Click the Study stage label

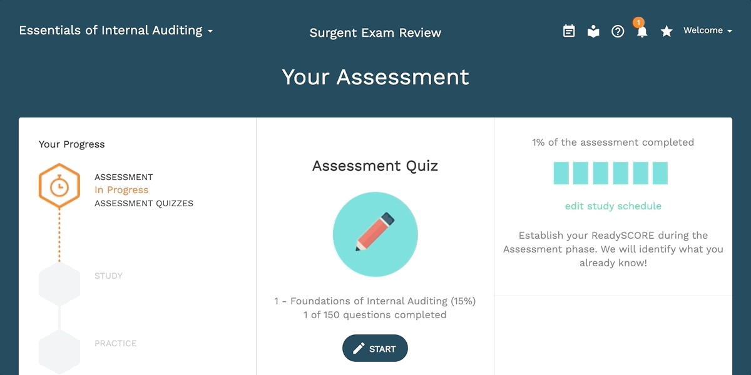pyautogui.click(x=109, y=276)
